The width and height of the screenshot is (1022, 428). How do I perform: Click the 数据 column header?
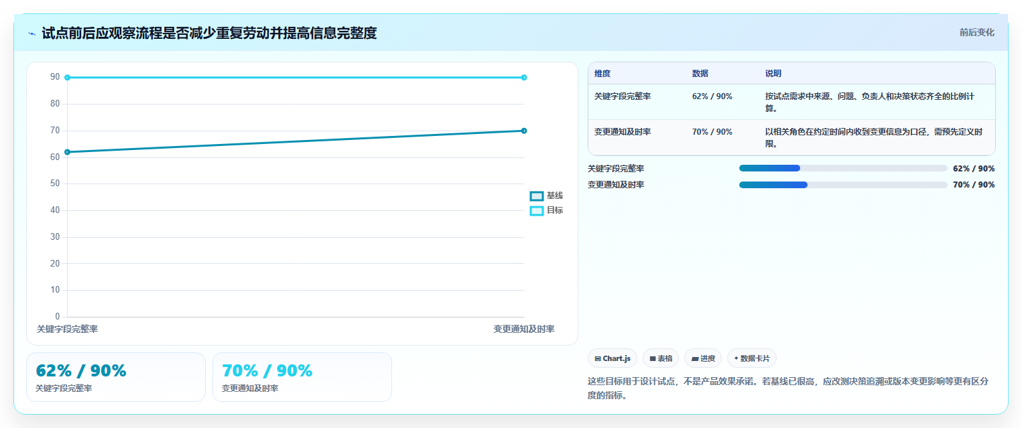pyautogui.click(x=700, y=74)
